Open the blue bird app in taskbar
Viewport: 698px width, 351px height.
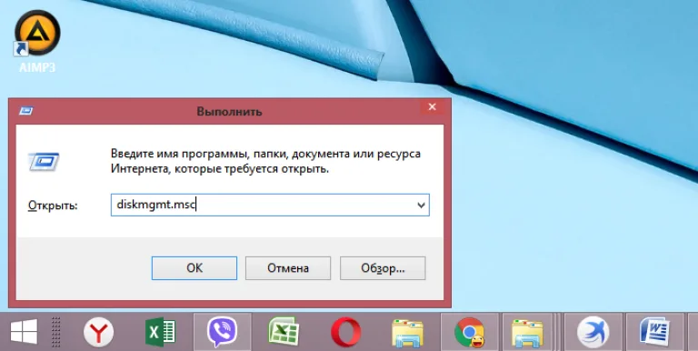click(593, 332)
